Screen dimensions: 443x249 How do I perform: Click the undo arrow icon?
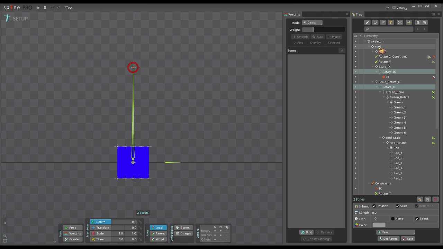(52, 8)
